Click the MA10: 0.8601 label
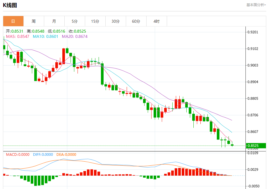The height and width of the screenshot is (189, 268). coord(45,37)
